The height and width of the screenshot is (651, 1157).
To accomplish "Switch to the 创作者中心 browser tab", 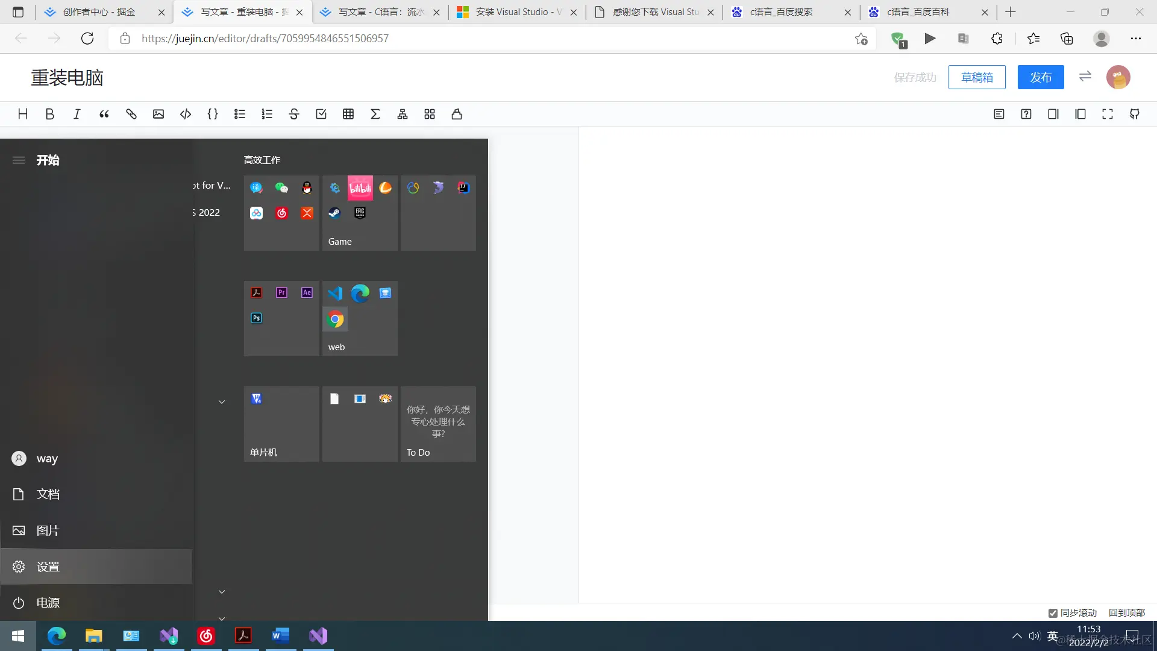I will pos(99,12).
